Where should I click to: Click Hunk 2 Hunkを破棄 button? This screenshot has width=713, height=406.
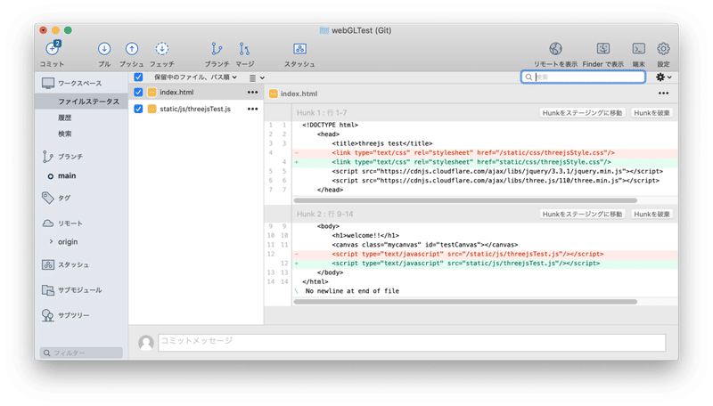pos(652,214)
